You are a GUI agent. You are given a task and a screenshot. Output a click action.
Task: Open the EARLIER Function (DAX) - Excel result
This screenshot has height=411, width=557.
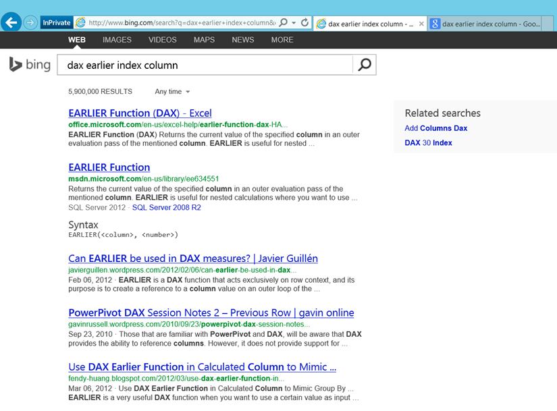point(140,113)
